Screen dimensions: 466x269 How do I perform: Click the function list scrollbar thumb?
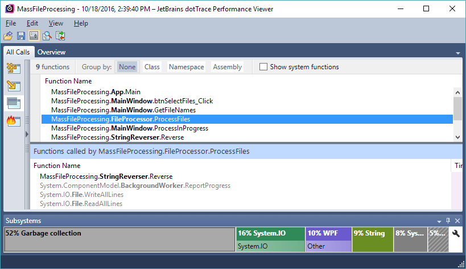[x=457, y=109]
